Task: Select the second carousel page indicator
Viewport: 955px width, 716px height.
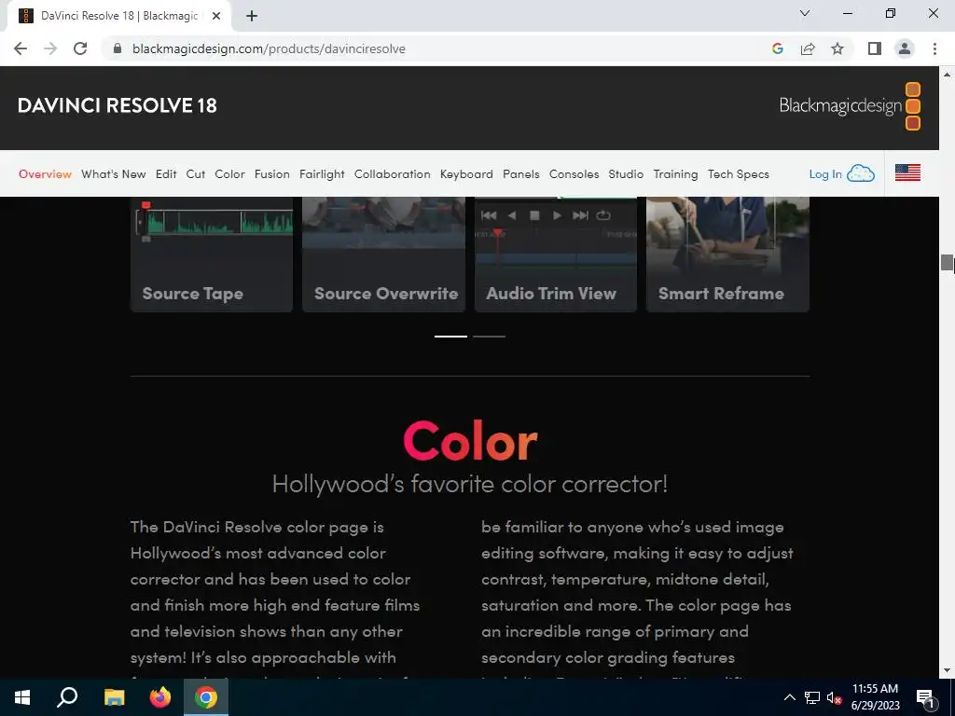Action: (489, 336)
